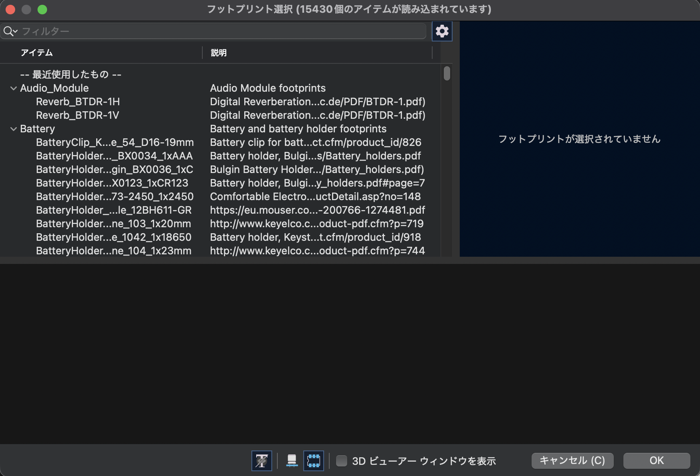Click 'Battery and battery holder footprints' description

coord(298,129)
